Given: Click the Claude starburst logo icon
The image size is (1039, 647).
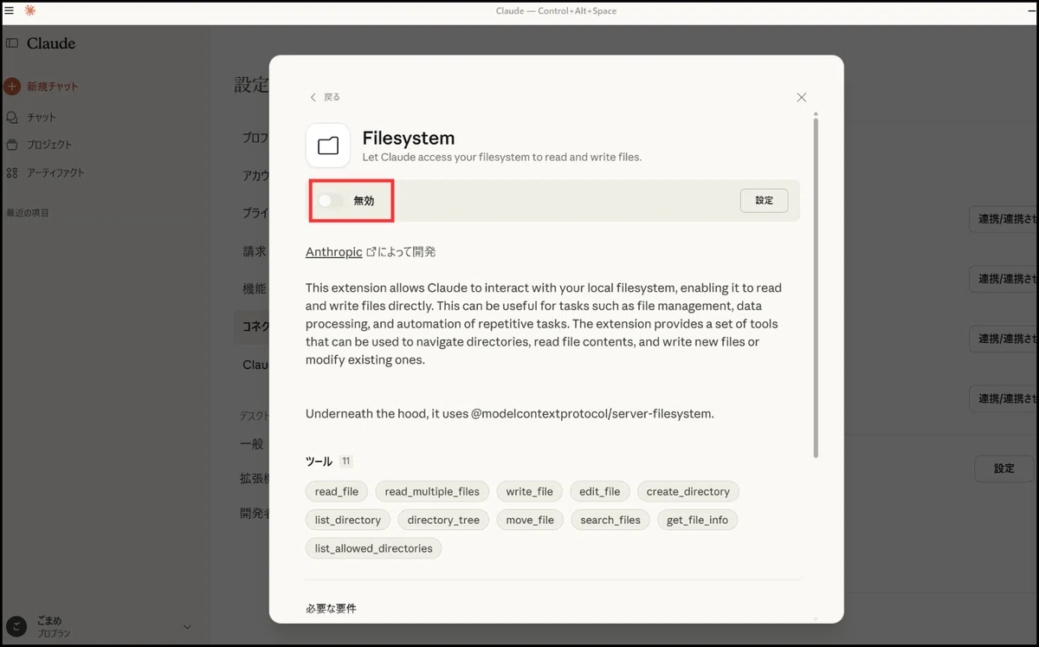Looking at the screenshot, I should (x=30, y=10).
